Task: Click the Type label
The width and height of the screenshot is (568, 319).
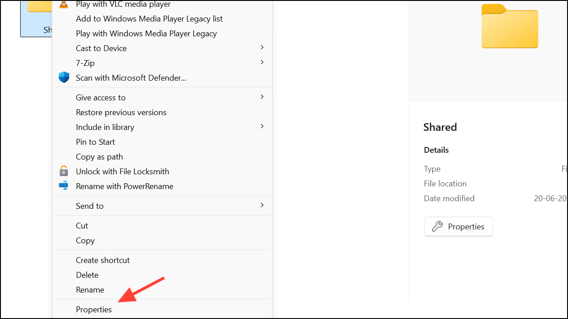Action: (x=432, y=169)
